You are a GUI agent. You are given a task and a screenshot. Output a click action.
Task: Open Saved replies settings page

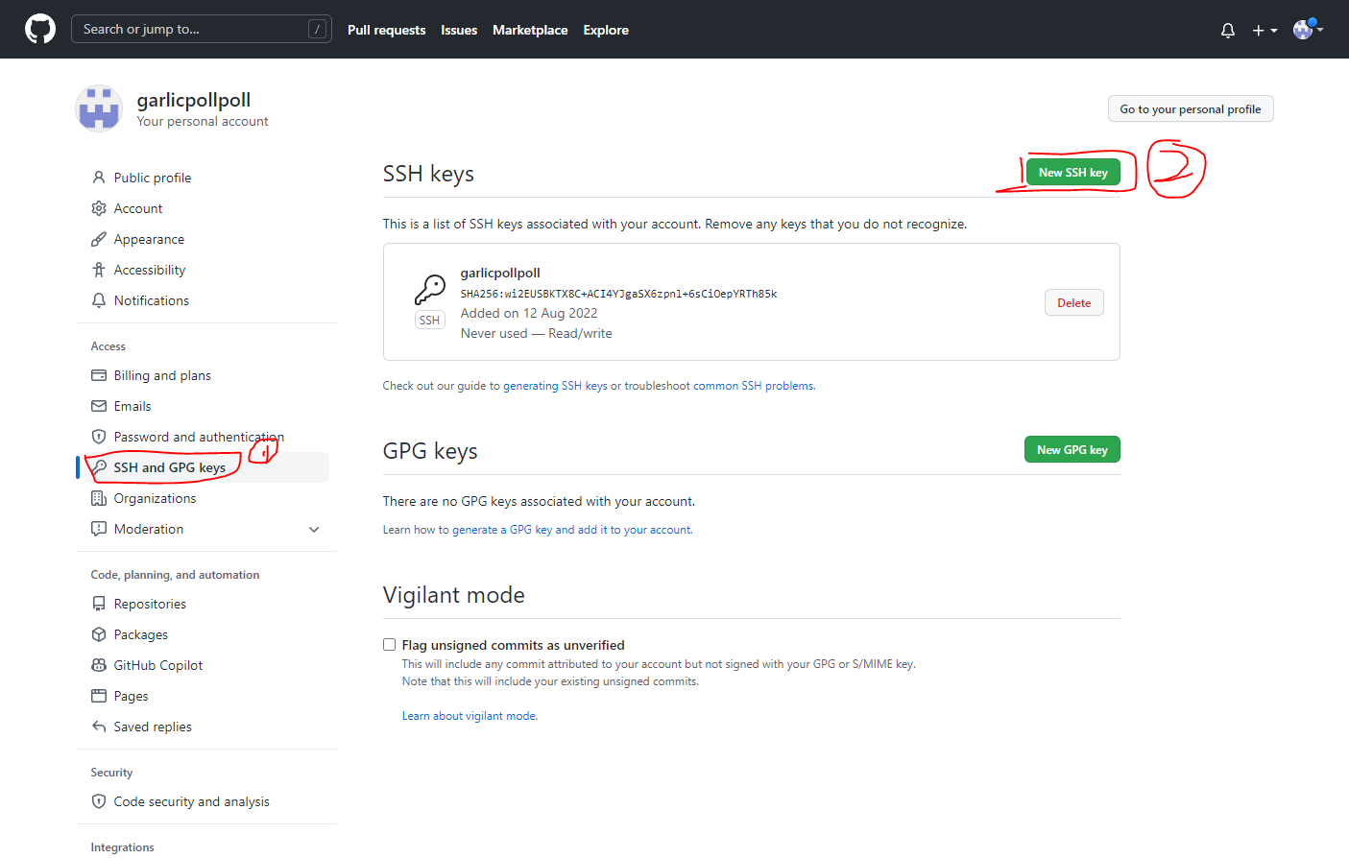tap(153, 727)
